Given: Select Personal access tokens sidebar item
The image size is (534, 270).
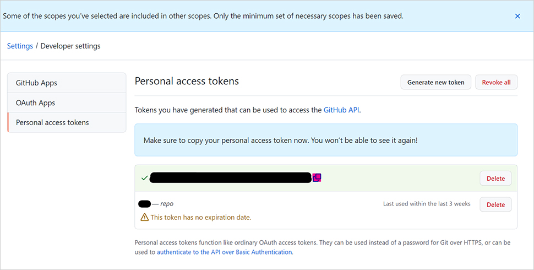Looking at the screenshot, I should tap(67, 122).
